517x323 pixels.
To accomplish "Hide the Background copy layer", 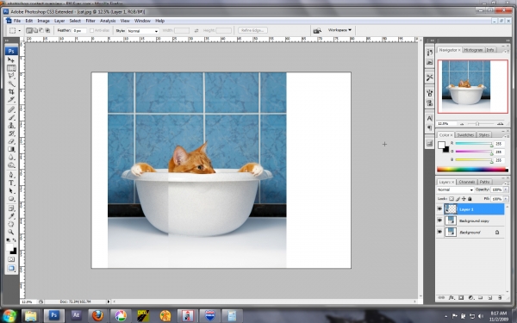I will [439, 221].
